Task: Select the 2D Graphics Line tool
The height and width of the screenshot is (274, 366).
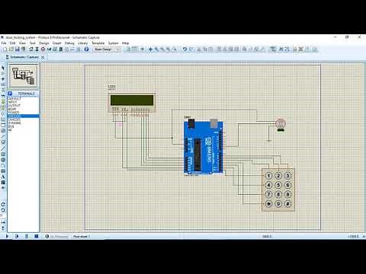Action: pyautogui.click(x=3, y=148)
